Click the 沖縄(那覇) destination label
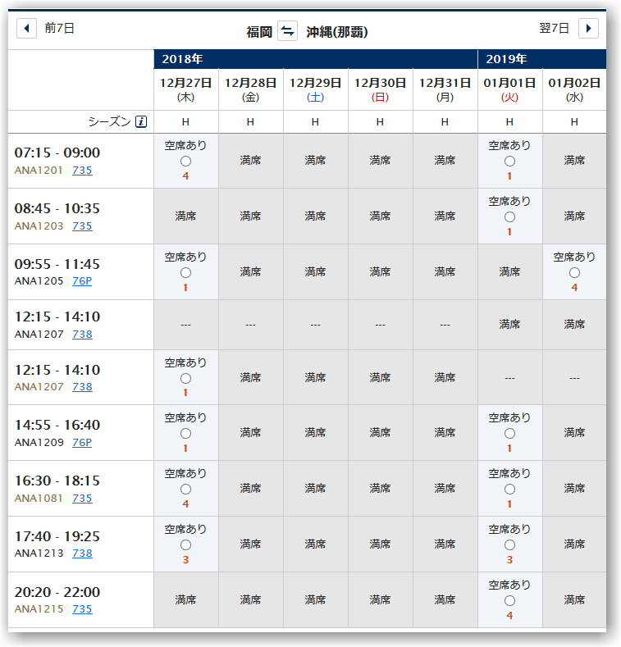The image size is (621, 647). tap(337, 32)
